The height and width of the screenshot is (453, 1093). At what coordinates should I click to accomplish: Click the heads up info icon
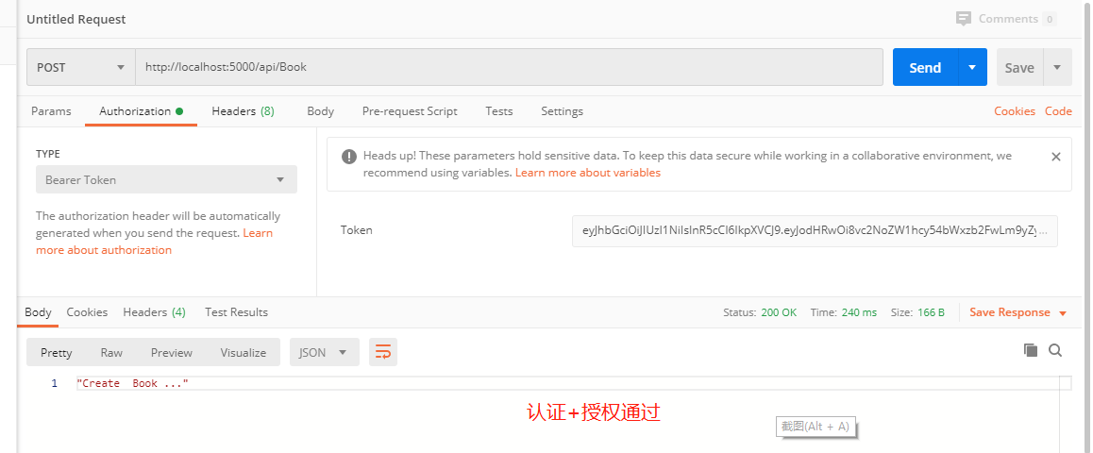tap(349, 157)
